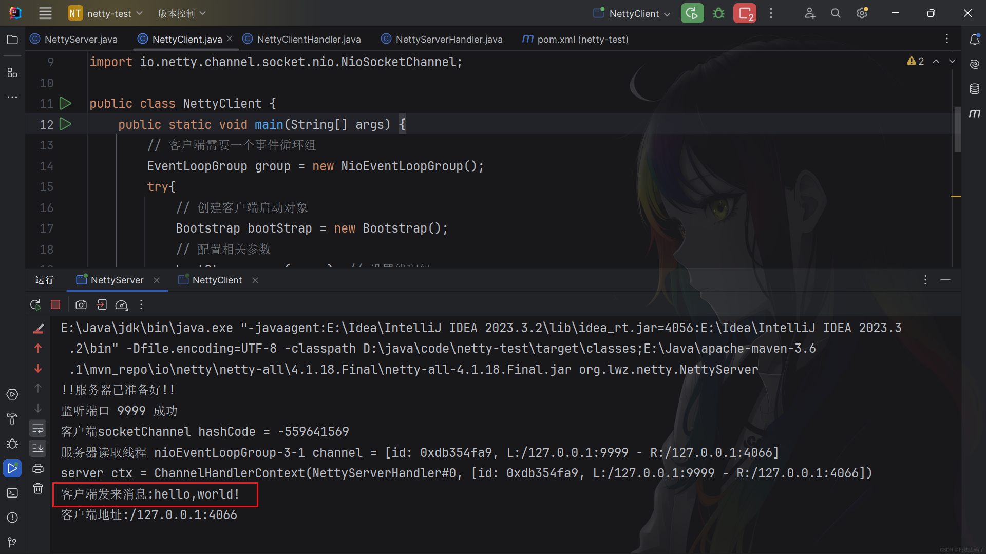Click the yellow warning stripe marker
986x554 pixels.
point(956,196)
